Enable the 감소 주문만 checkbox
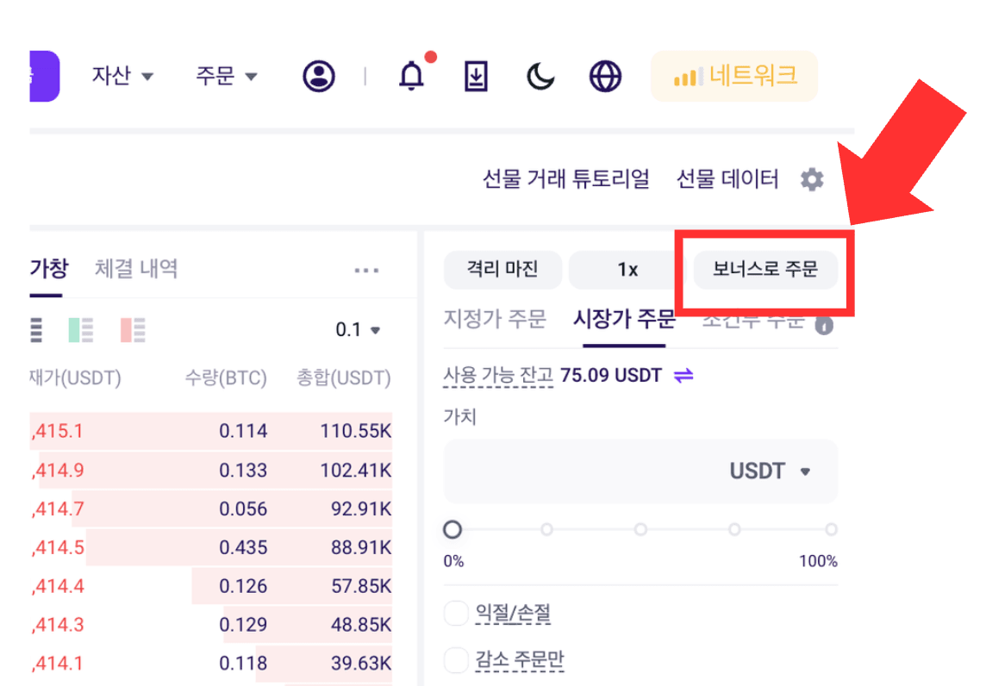Screen dimensions: 986x686 click(456, 659)
